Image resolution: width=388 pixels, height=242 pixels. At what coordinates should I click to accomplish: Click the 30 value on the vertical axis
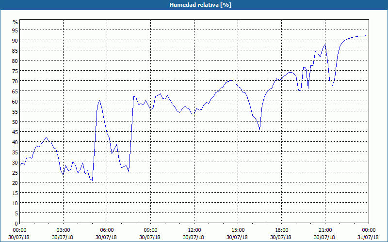15,162
